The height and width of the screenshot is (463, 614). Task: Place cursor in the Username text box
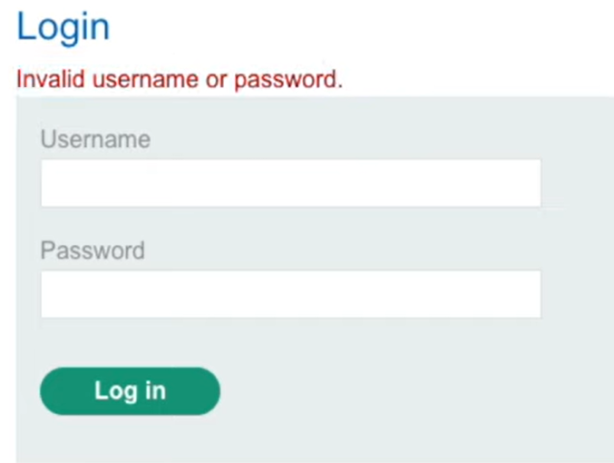tap(290, 182)
